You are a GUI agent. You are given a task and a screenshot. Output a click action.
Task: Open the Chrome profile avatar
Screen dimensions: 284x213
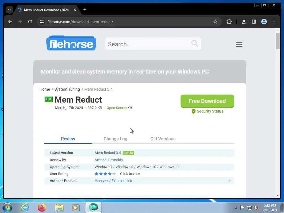[x=264, y=22]
